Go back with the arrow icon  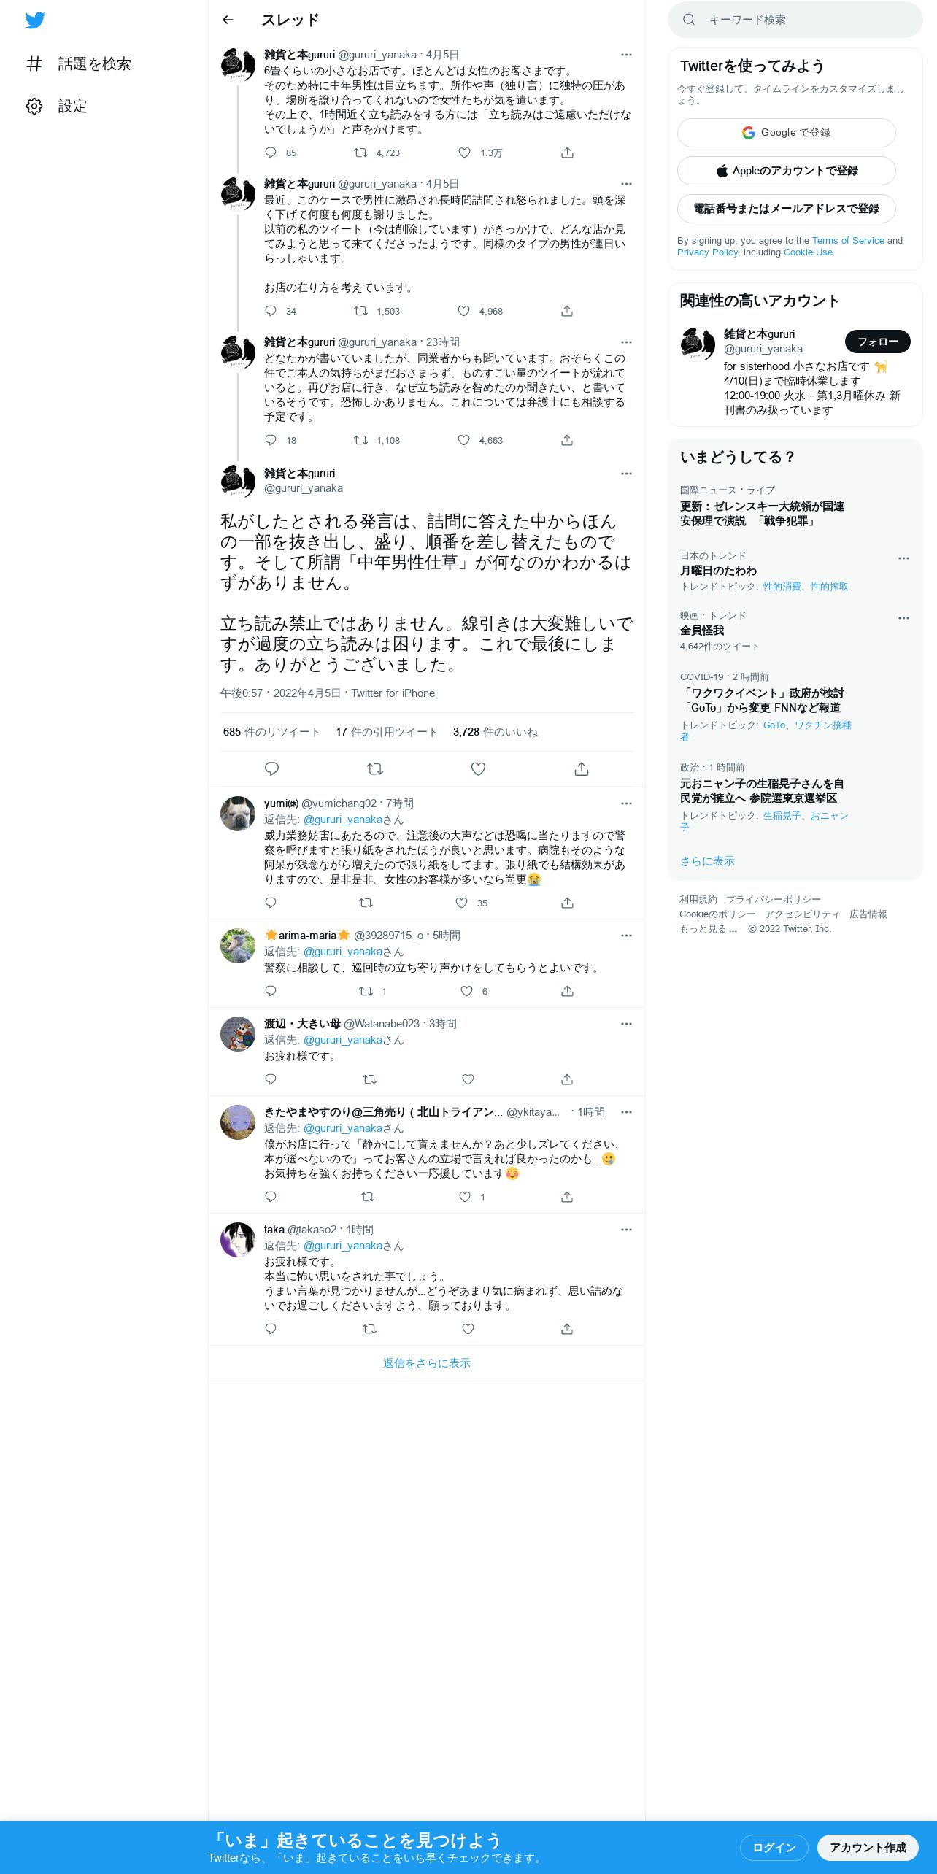(228, 20)
